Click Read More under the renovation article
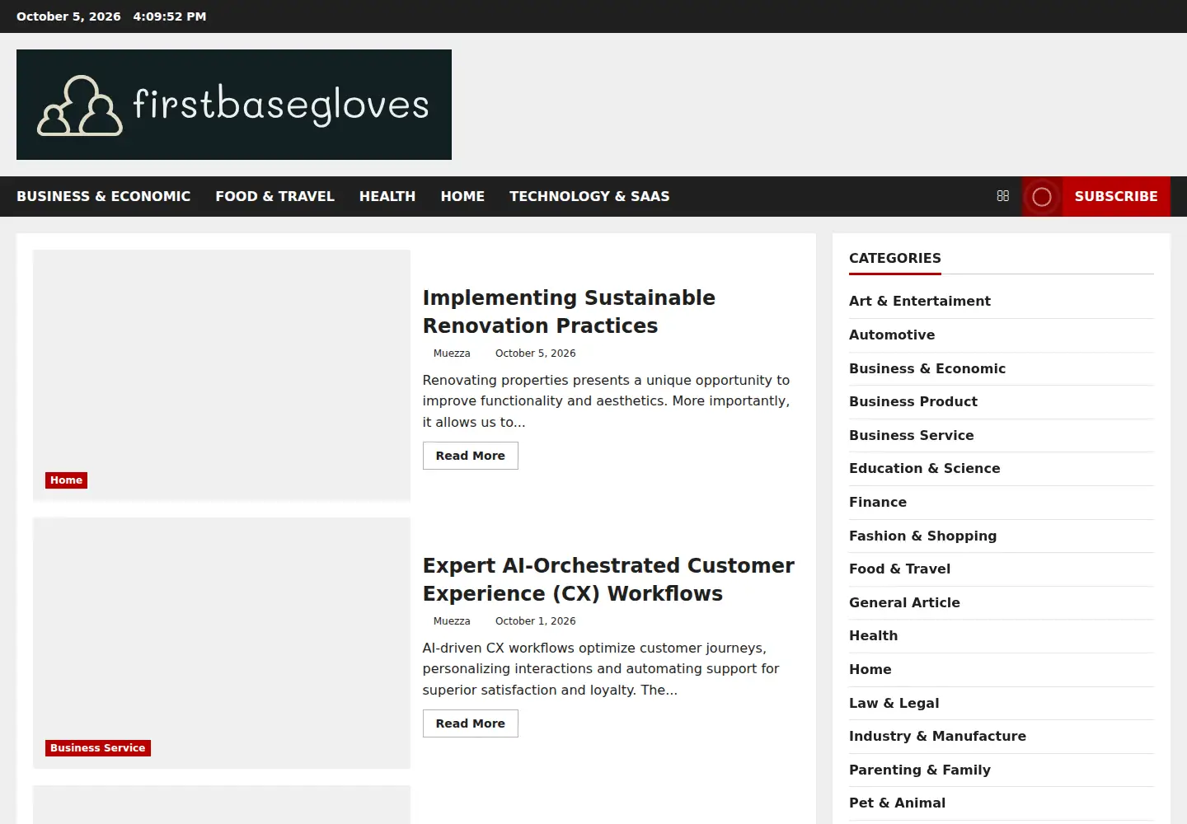The height and width of the screenshot is (824, 1187). [471, 456]
